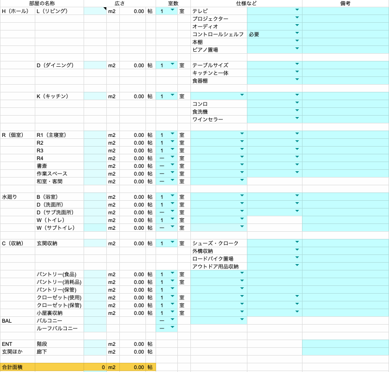Open room count dropdown for バルコニー
389x372 pixels.
[x=172, y=321]
